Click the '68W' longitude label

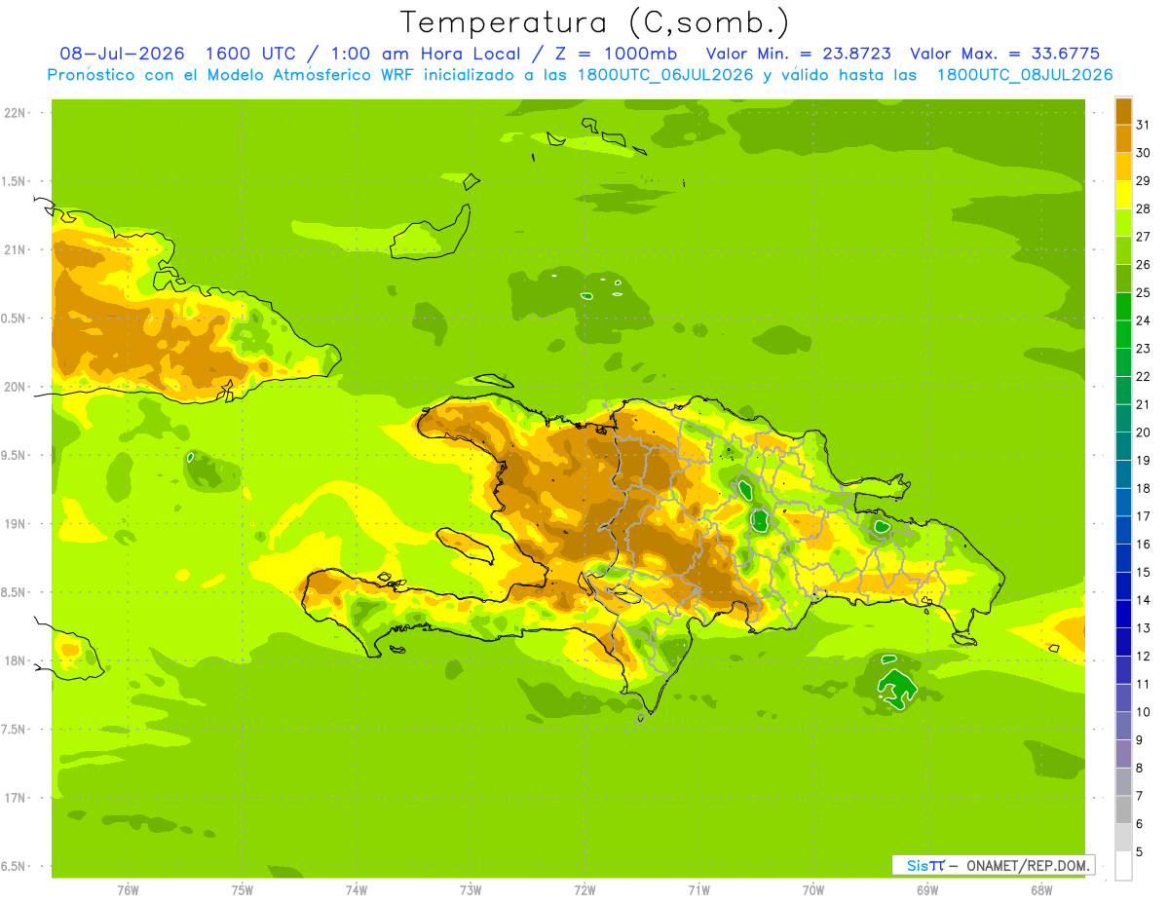click(x=1041, y=890)
